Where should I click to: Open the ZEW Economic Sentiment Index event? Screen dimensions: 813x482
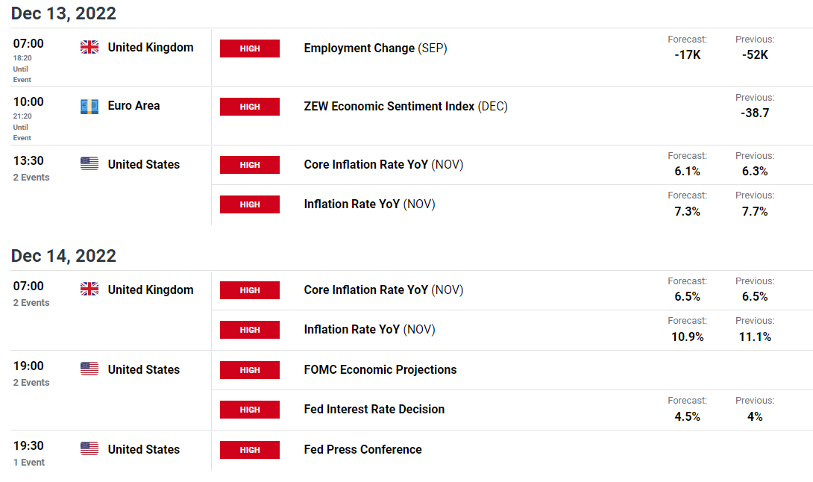[406, 107]
